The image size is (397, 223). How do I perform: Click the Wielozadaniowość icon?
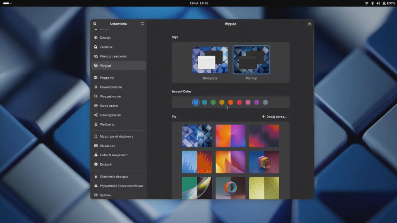96,56
